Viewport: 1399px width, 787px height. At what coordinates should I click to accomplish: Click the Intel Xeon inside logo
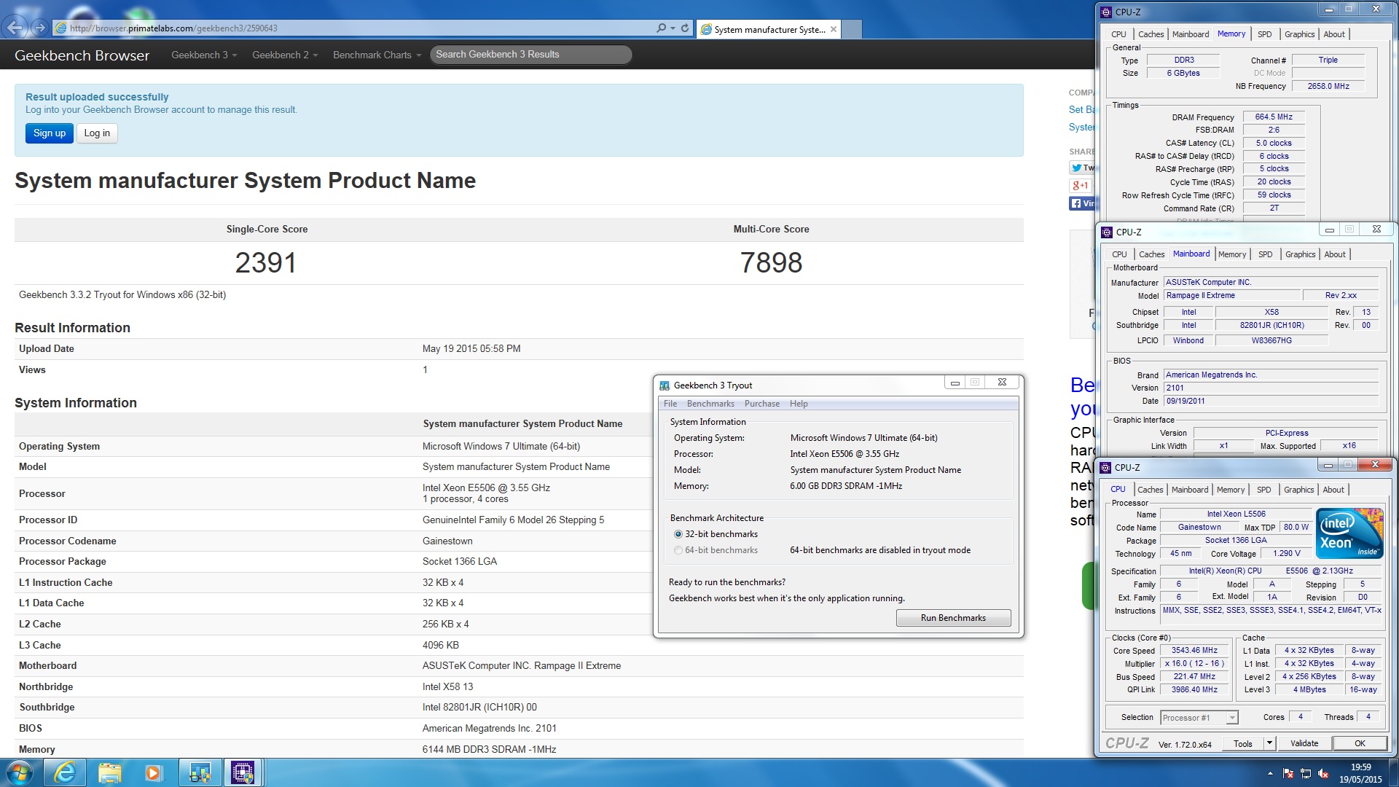tap(1349, 533)
